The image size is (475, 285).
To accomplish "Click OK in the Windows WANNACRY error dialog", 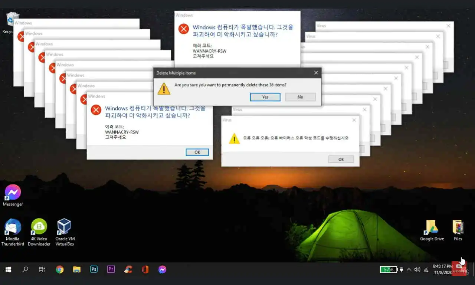I will click(197, 152).
